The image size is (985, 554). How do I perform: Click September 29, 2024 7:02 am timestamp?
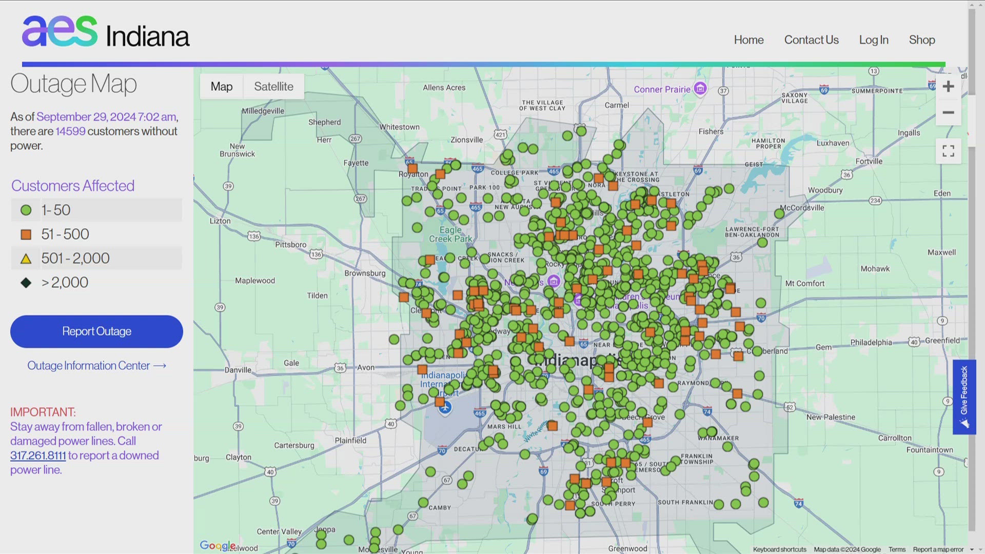click(106, 117)
